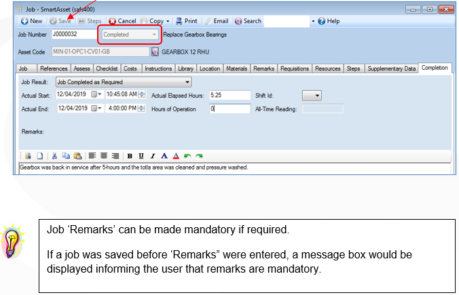Screen dimensions: 459x295
Task: Open the Help menu
Action: click(329, 21)
